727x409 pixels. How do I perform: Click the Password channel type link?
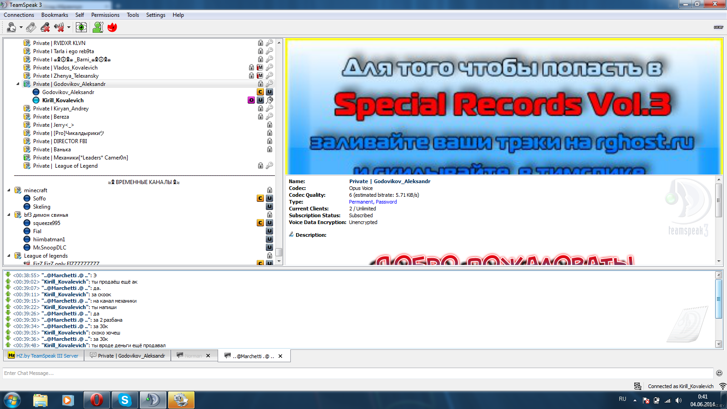(x=386, y=202)
